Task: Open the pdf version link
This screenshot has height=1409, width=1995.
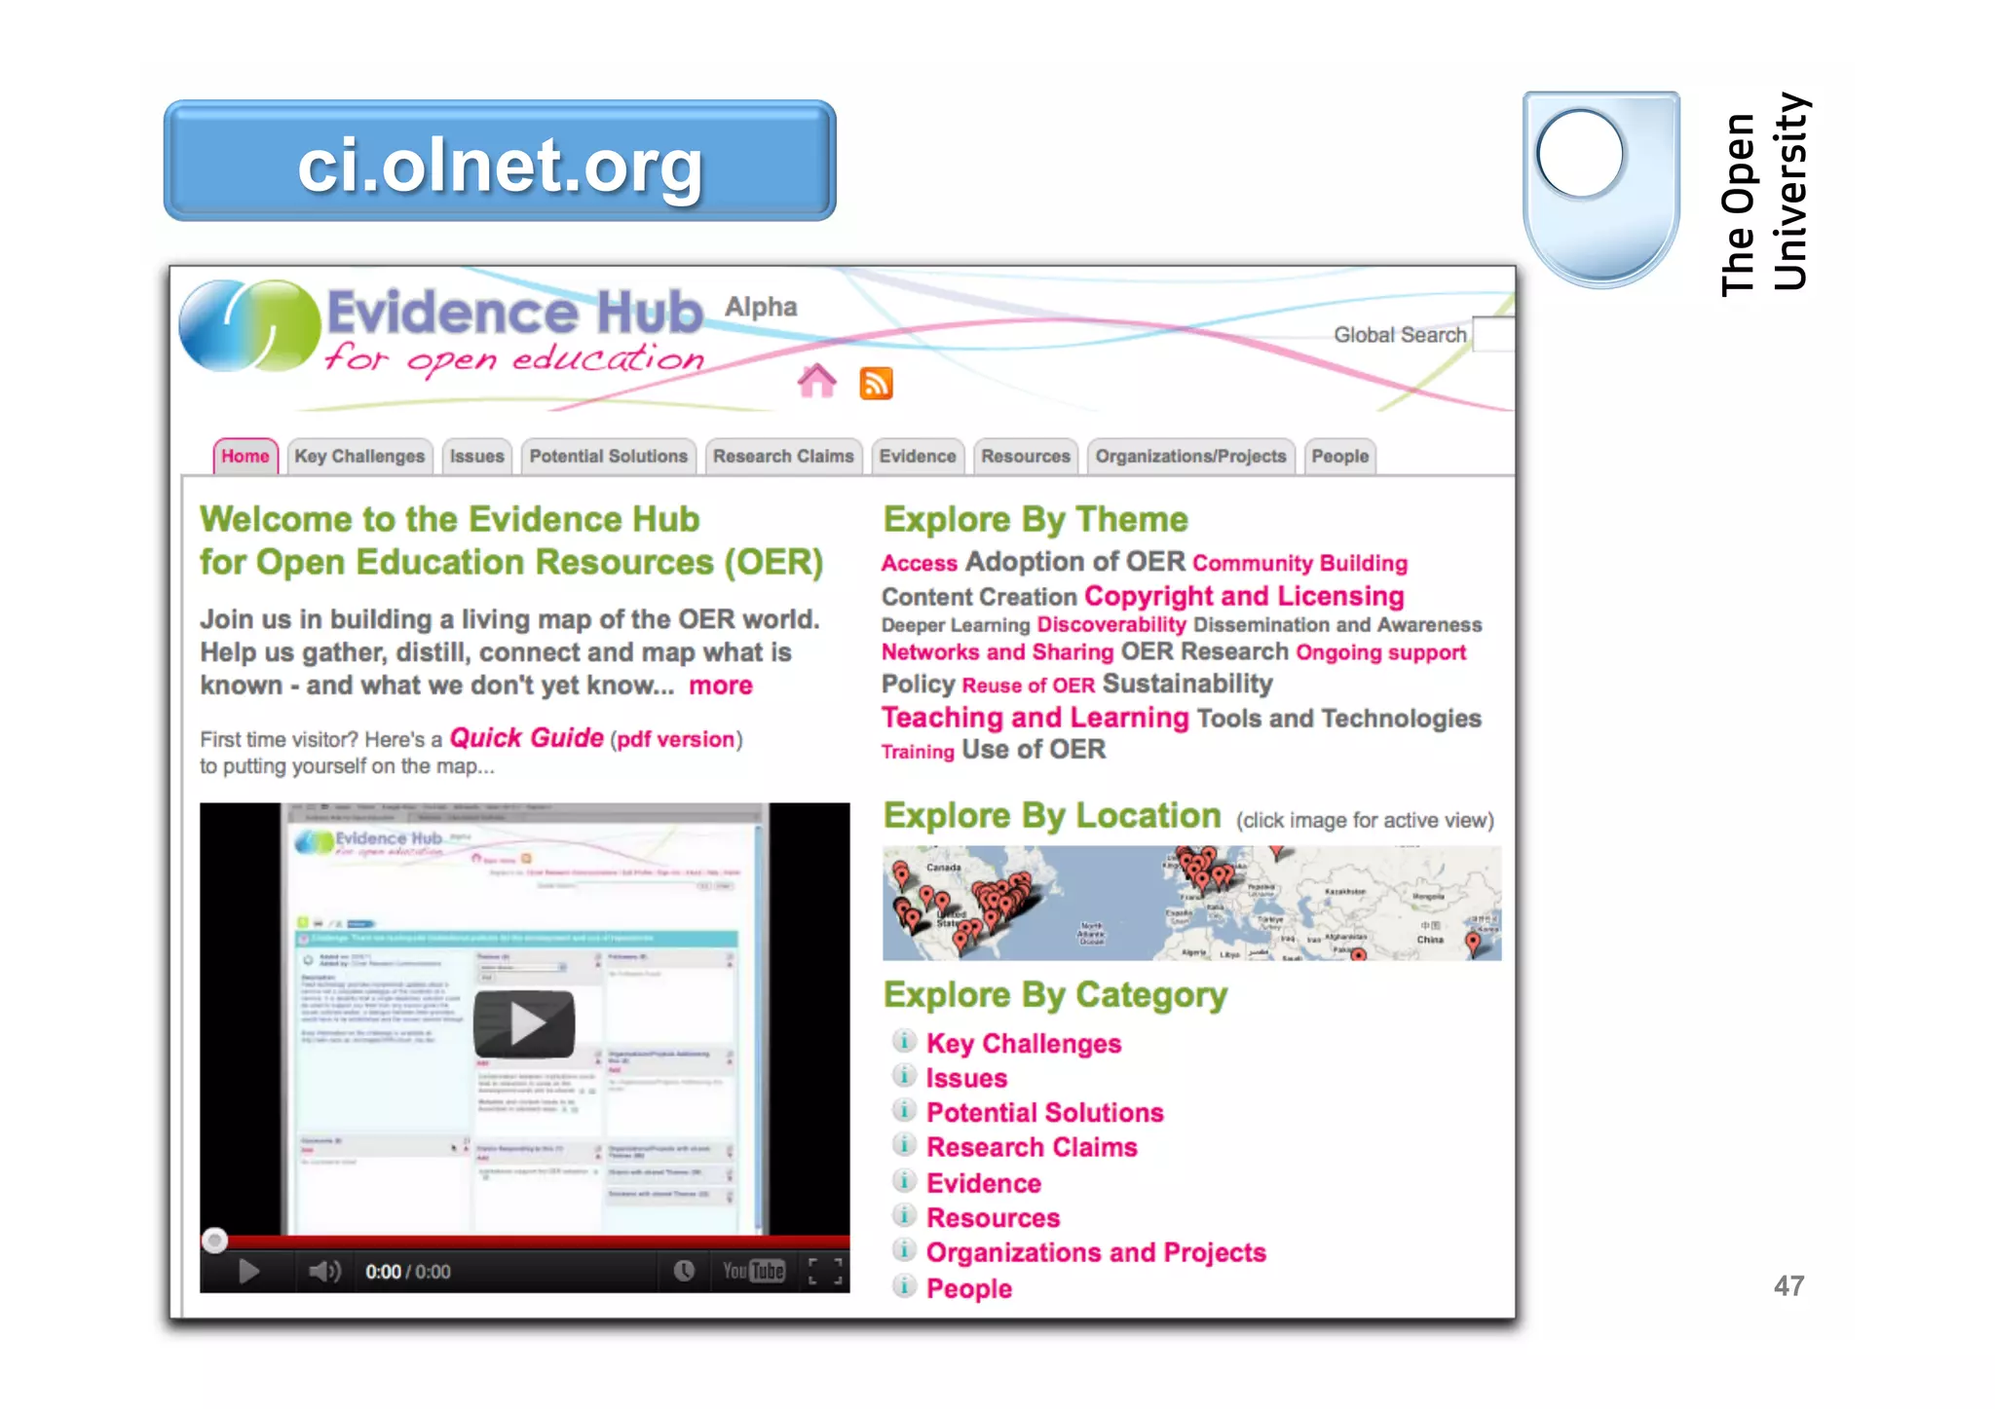Action: (x=675, y=739)
